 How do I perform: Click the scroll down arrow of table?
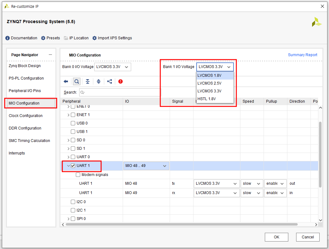pyautogui.click(x=321, y=220)
